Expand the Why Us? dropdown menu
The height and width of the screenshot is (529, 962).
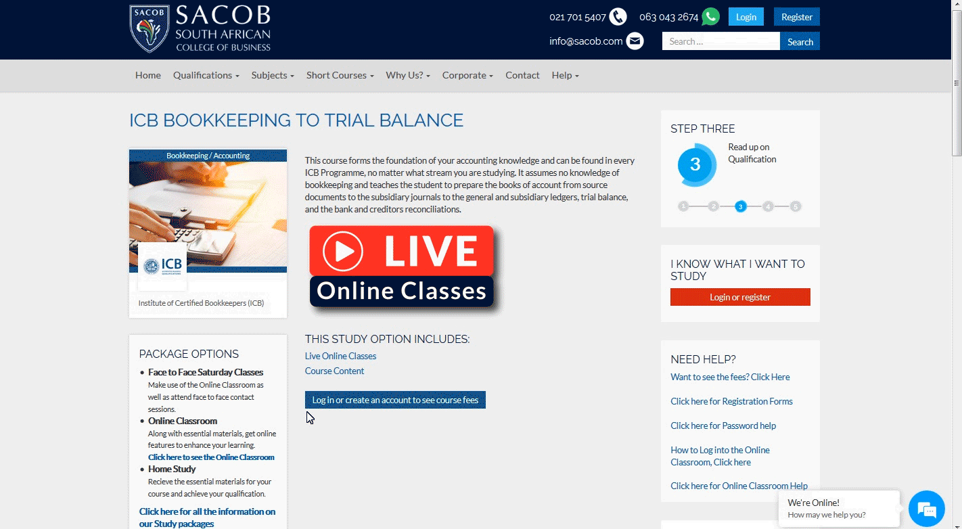tap(408, 75)
